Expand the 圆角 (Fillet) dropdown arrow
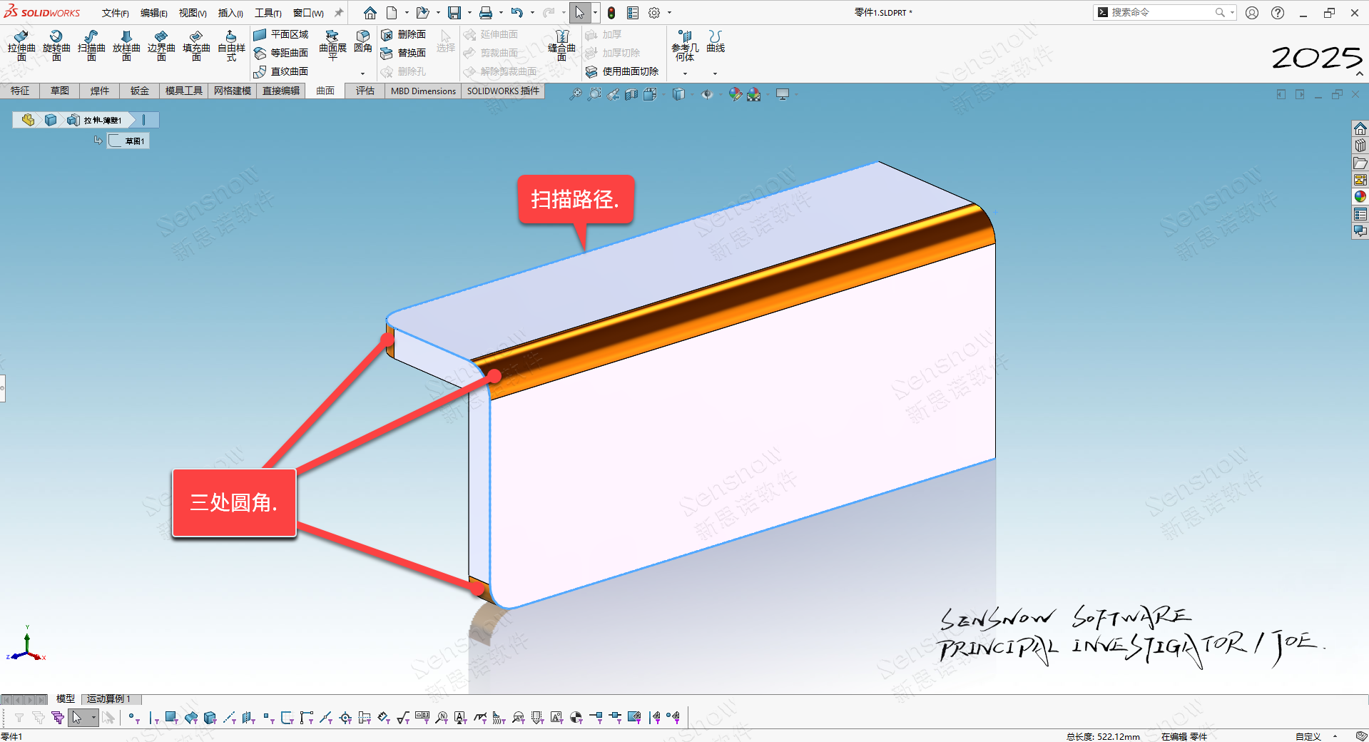Screen dimensions: 1369x742 pos(362,73)
